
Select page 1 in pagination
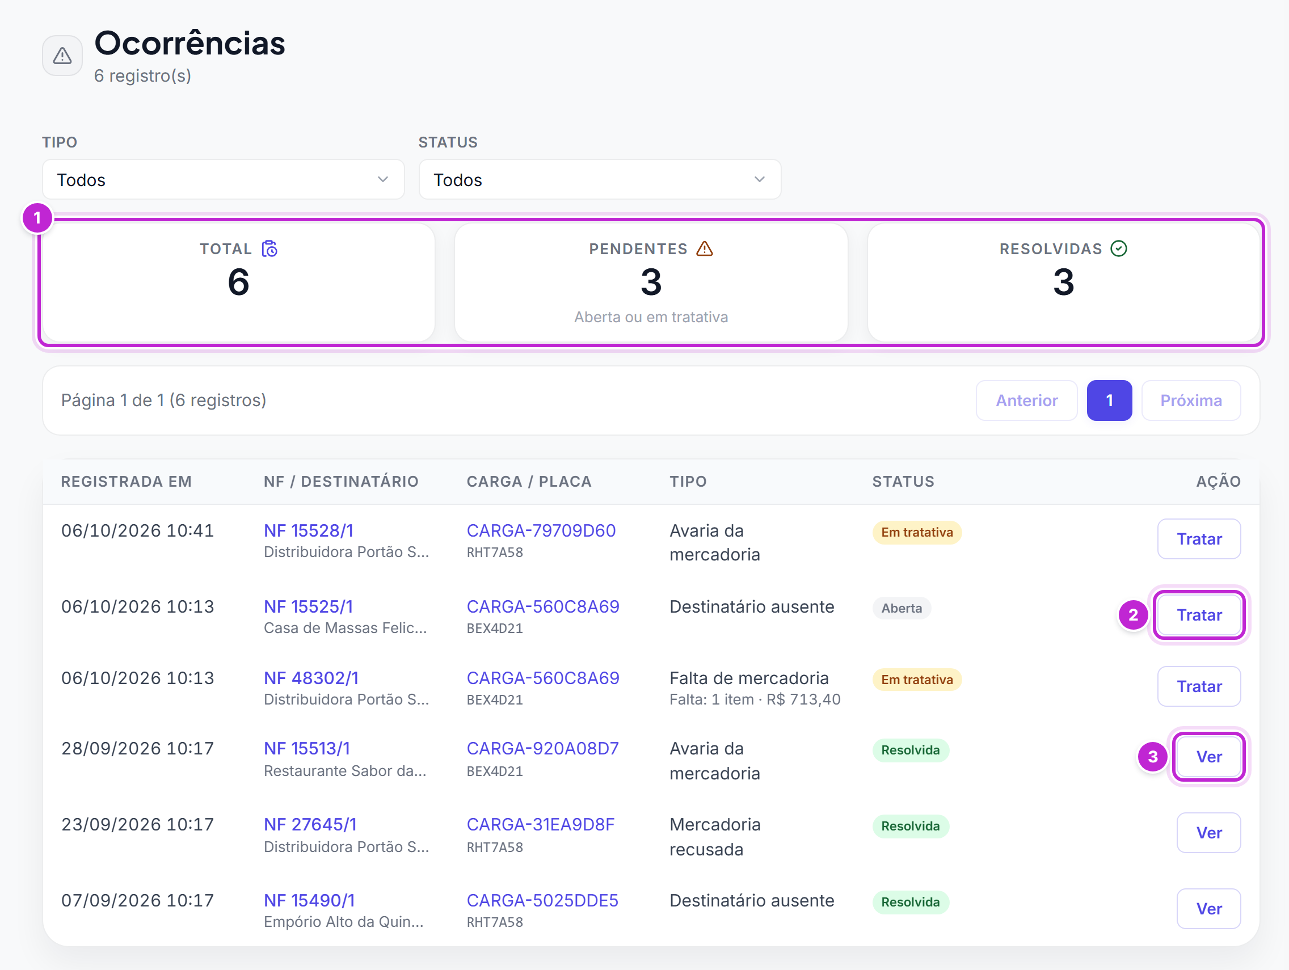pyautogui.click(x=1109, y=400)
